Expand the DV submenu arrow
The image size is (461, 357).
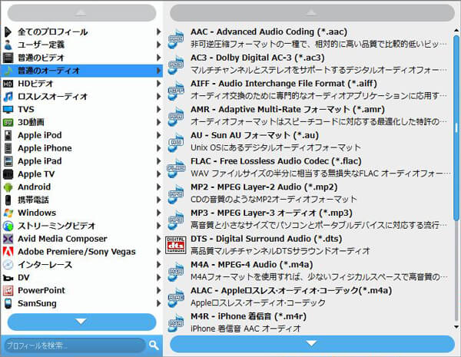point(158,277)
